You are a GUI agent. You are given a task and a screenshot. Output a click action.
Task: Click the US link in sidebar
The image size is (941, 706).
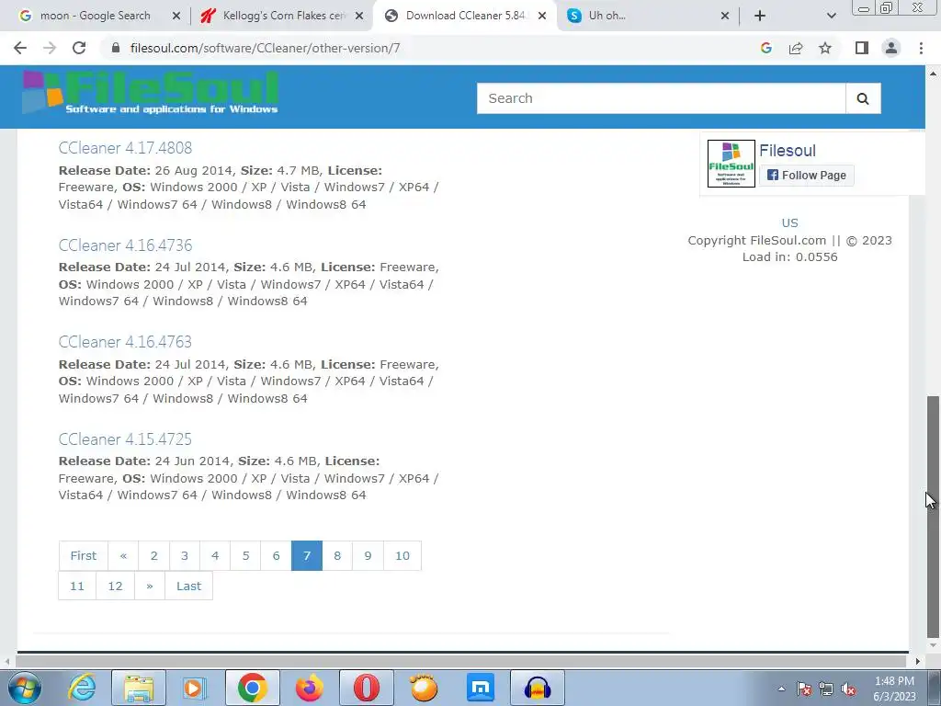789,222
